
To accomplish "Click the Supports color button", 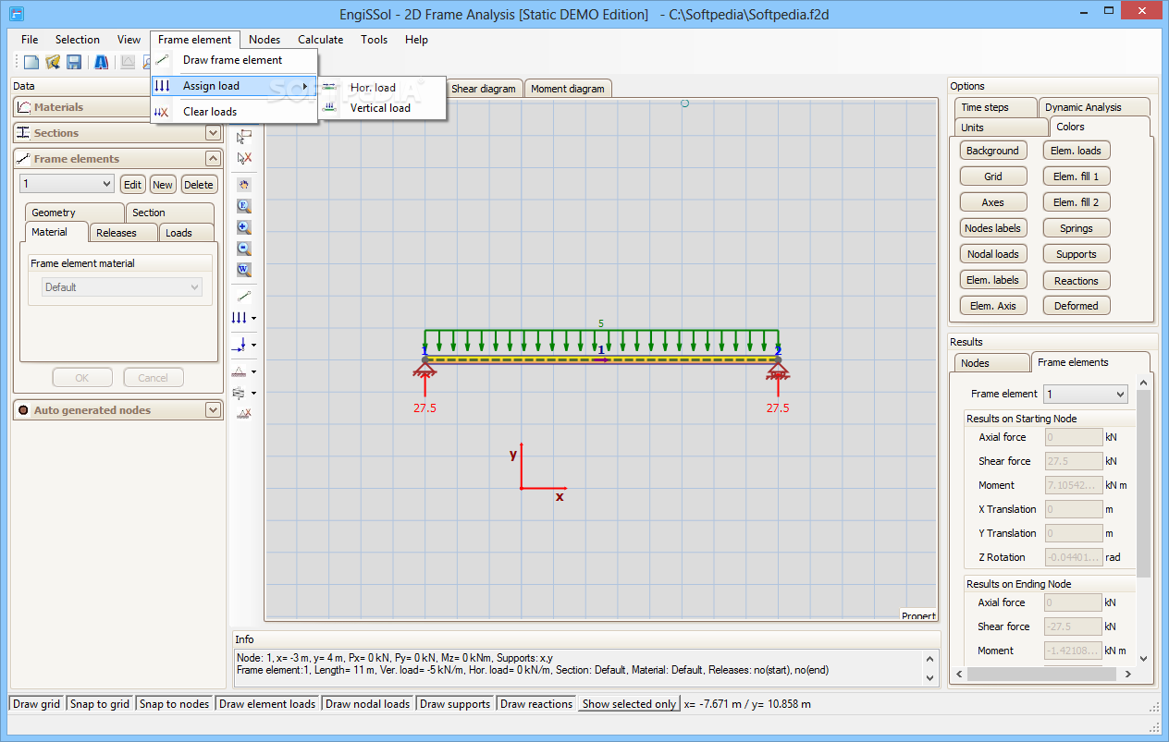I will point(1077,254).
